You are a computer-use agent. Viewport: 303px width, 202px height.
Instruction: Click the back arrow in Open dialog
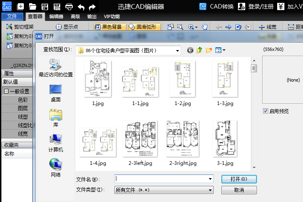point(190,50)
